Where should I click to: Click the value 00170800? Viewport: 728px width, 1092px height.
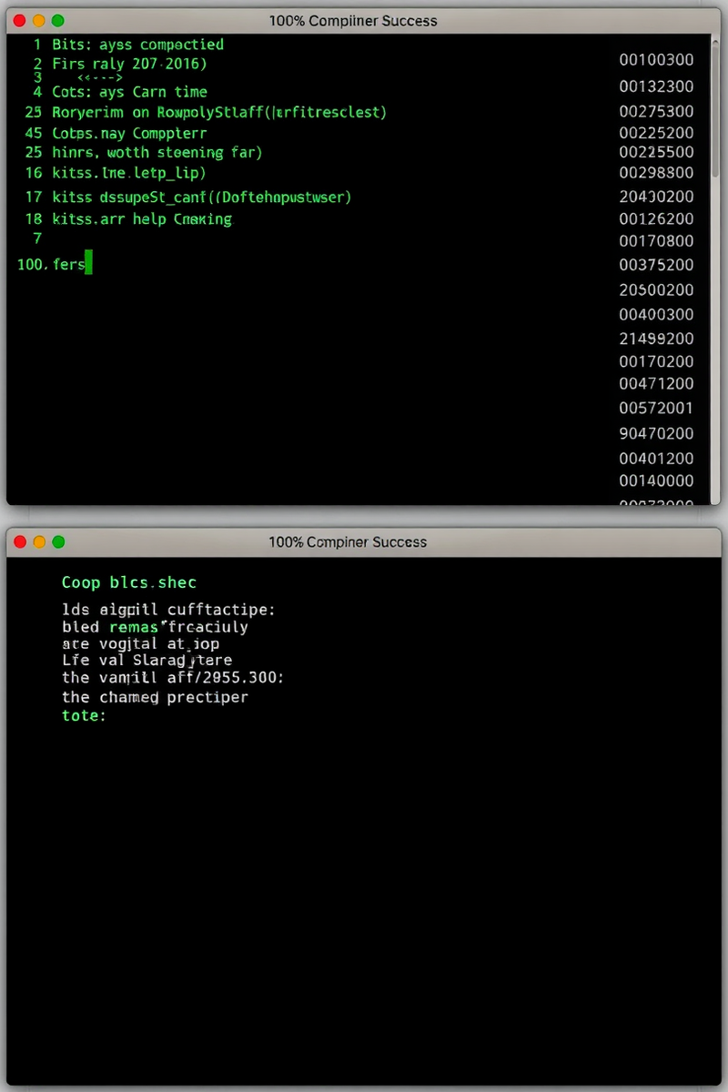click(x=656, y=242)
